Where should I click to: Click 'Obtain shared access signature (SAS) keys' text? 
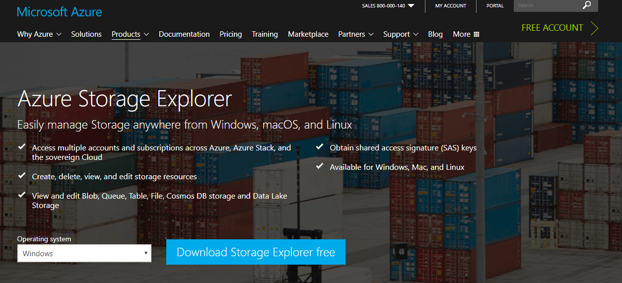[403, 148]
